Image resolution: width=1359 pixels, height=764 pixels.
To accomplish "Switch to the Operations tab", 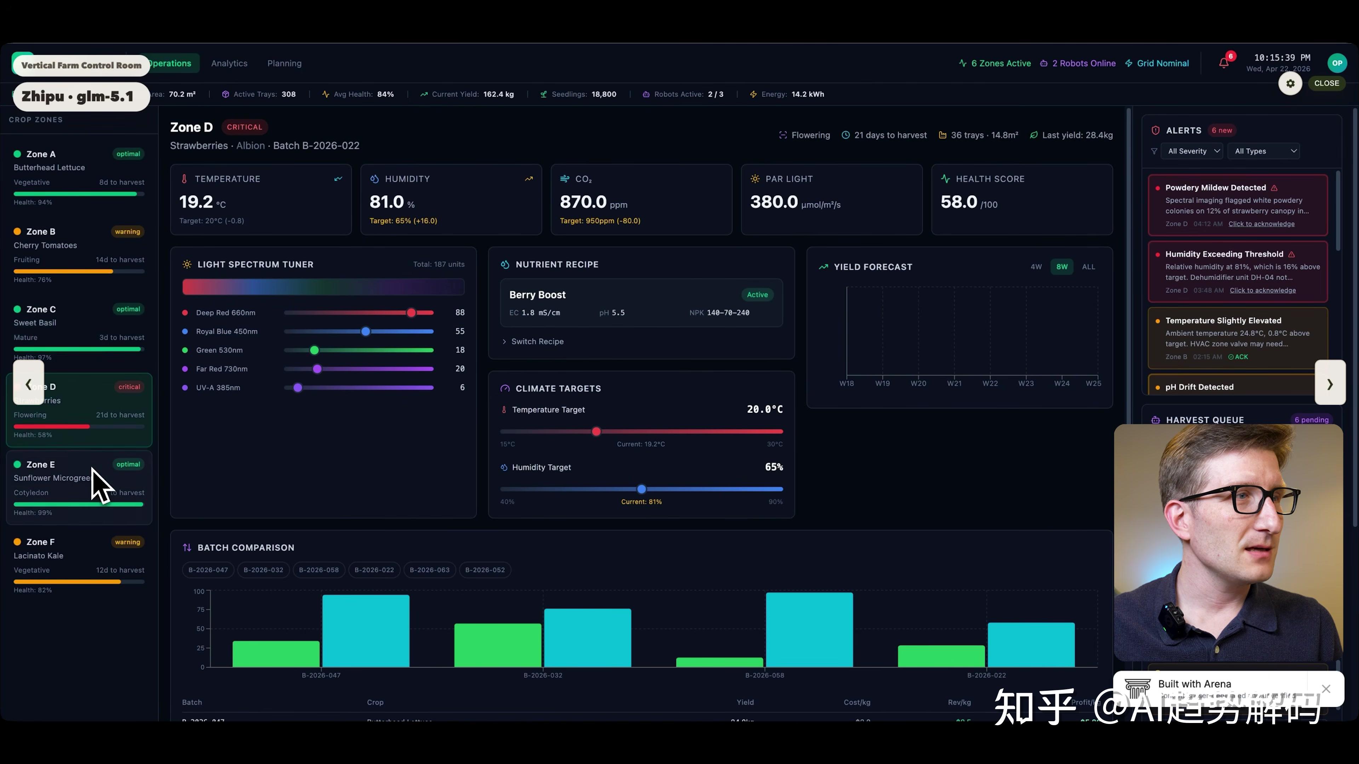I will [x=170, y=63].
